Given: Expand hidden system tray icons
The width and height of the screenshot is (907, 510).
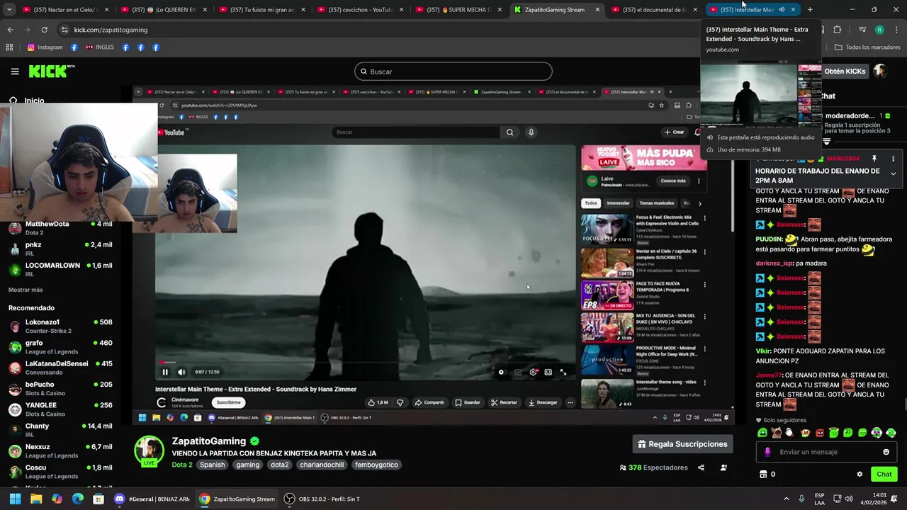Looking at the screenshot, I should (786, 499).
